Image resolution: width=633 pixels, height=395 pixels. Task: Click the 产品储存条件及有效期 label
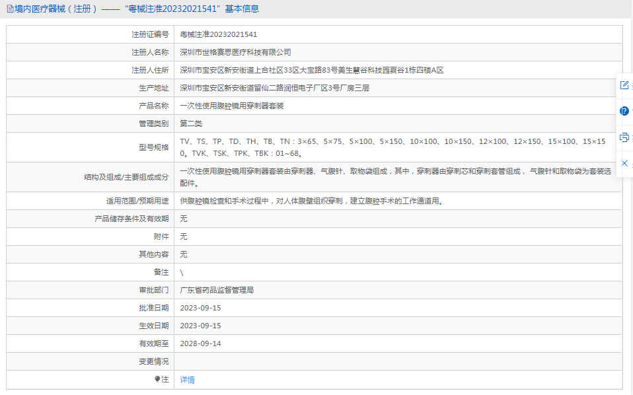[131, 219]
